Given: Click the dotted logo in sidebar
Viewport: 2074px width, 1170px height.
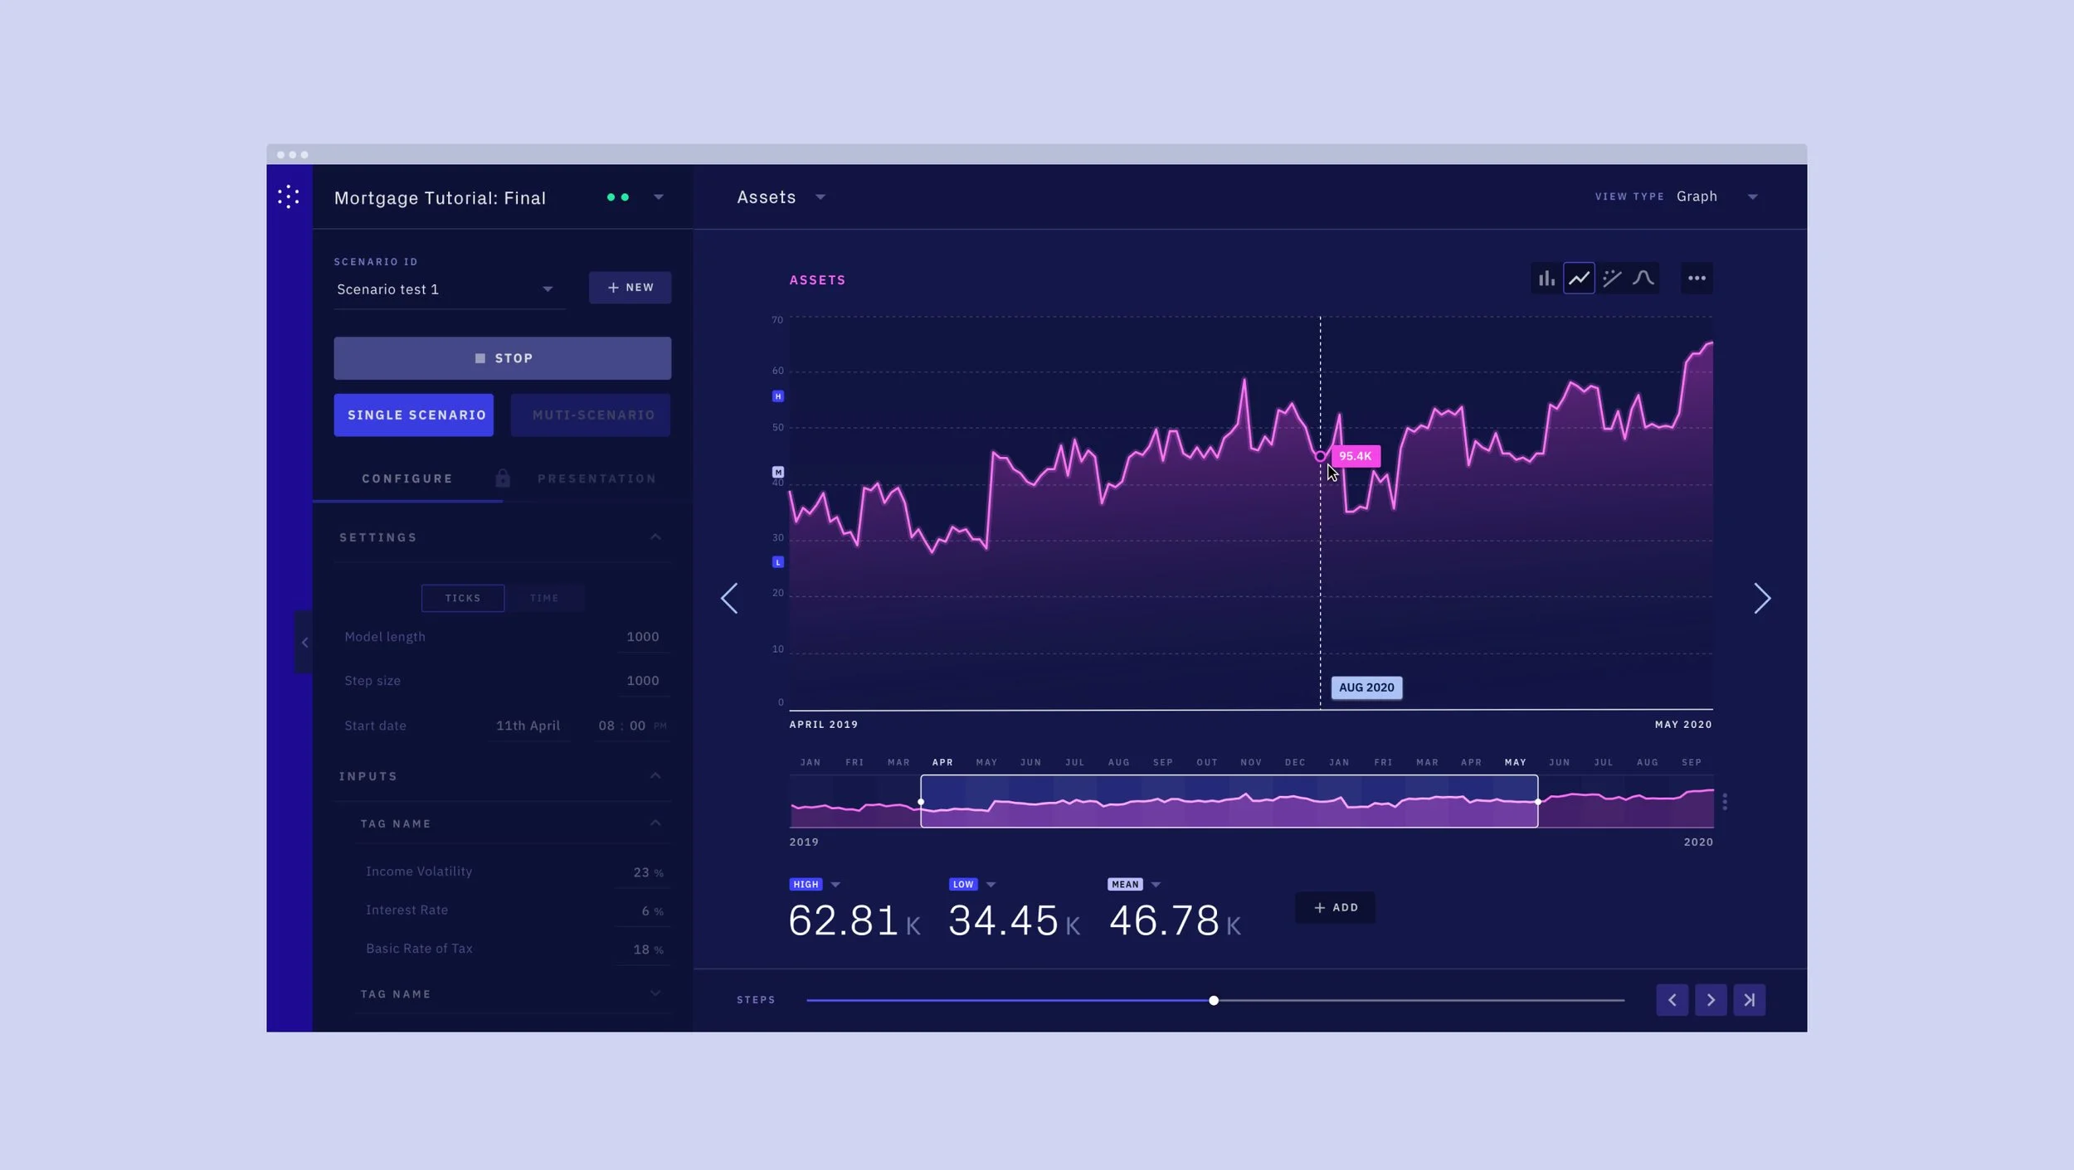Looking at the screenshot, I should coord(289,197).
